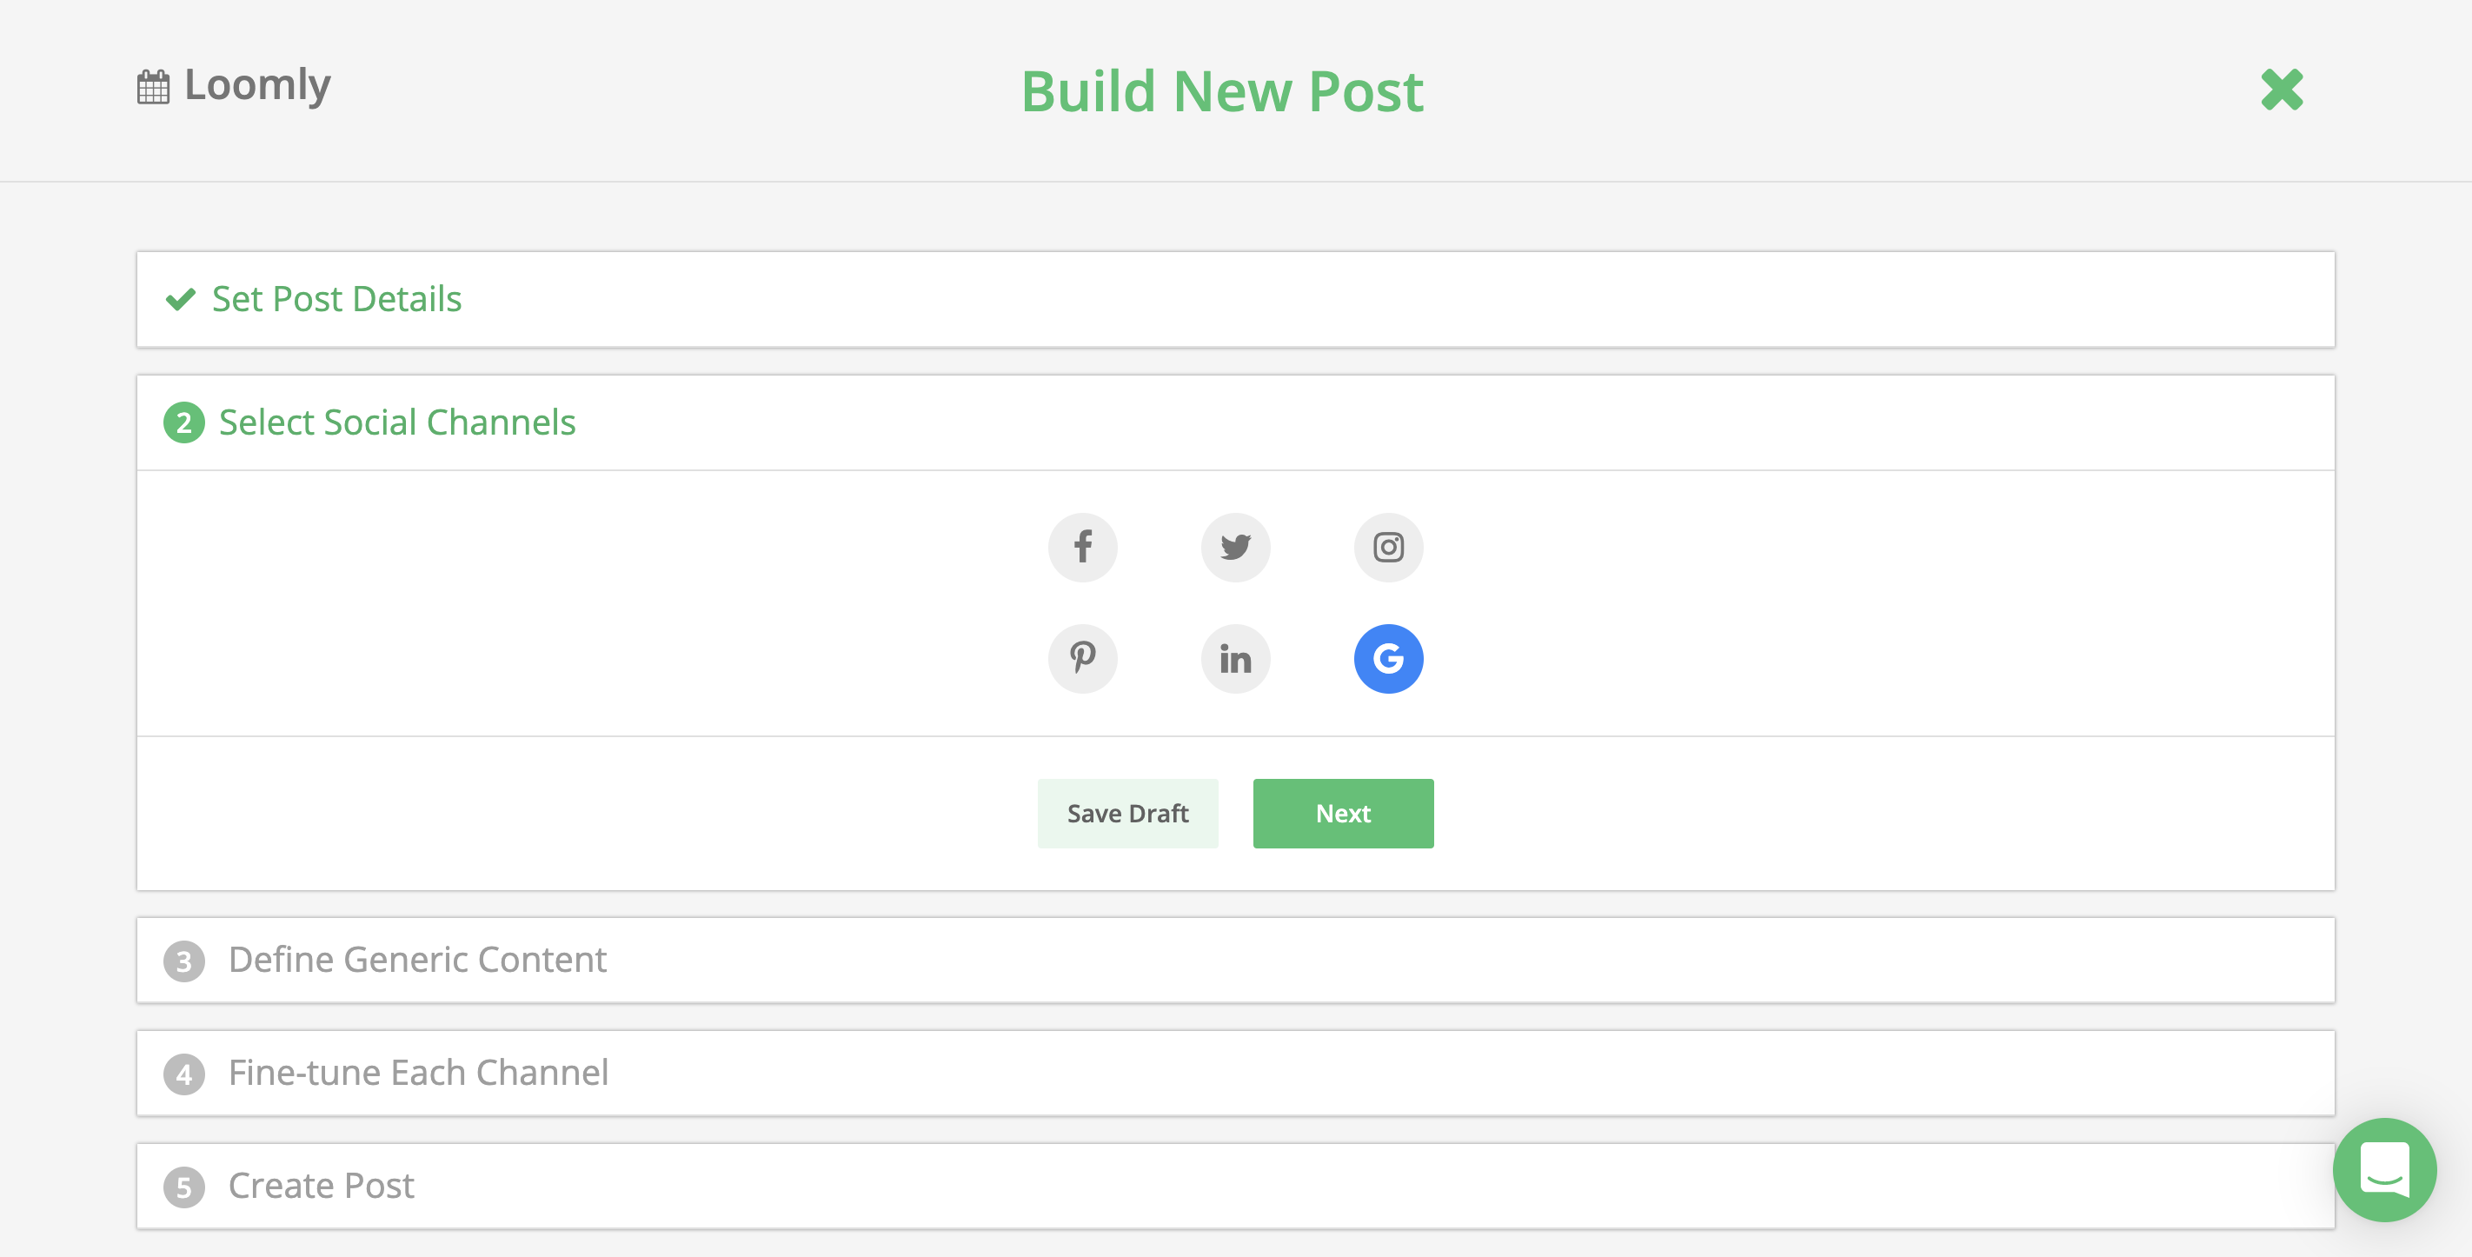This screenshot has height=1257, width=2472.
Task: Expand the Define Generic Content section
Action: point(416,960)
